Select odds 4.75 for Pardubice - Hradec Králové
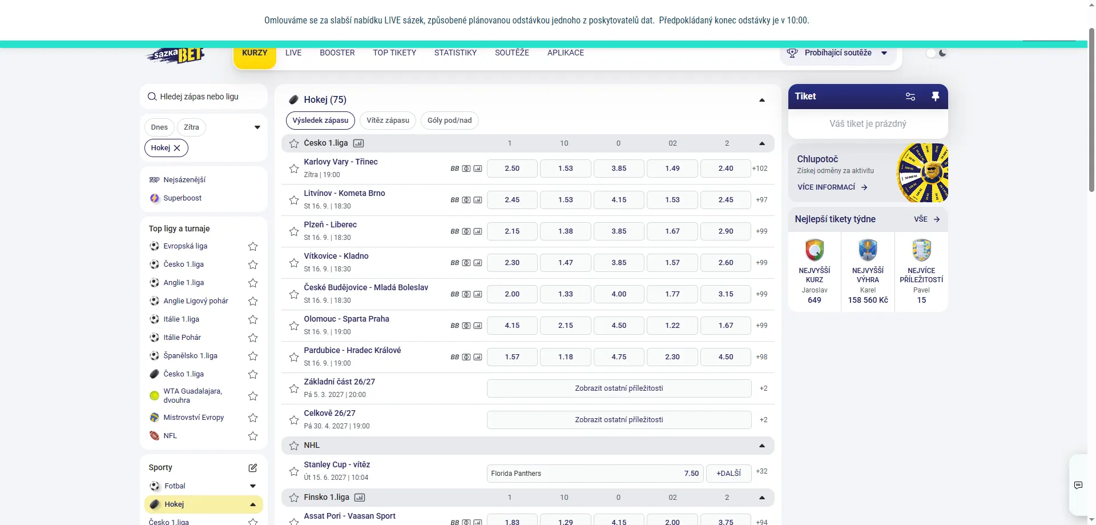The width and height of the screenshot is (1096, 525). coord(619,357)
